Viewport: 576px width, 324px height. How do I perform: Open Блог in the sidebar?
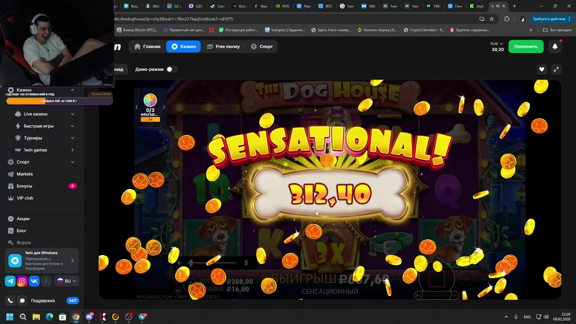(22, 231)
